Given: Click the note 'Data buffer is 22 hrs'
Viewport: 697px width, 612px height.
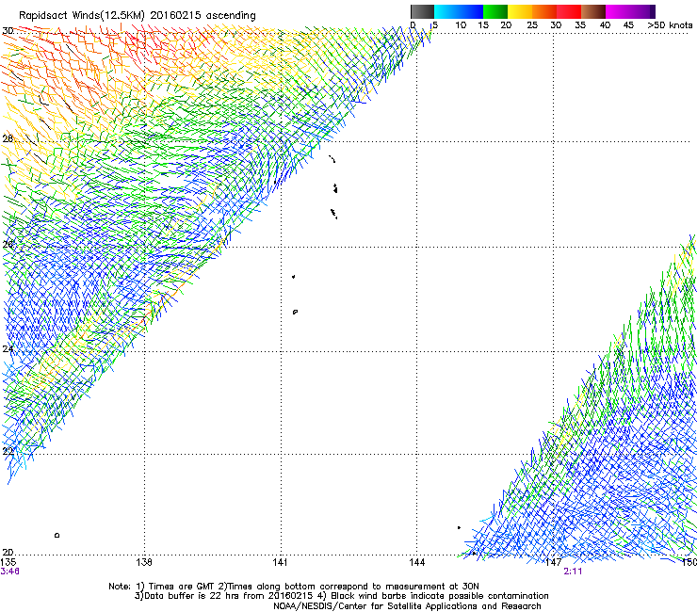Looking at the screenshot, I should coord(190,596).
